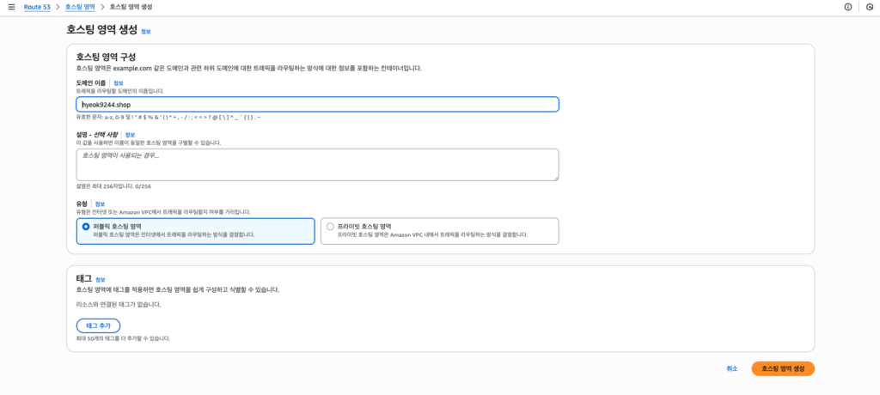Click the 설명 description text area
The height and width of the screenshot is (395, 880).
point(317,164)
